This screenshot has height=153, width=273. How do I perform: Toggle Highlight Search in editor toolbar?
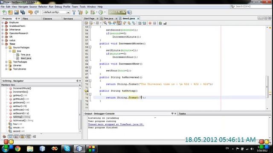pyautogui.click(x=119, y=23)
